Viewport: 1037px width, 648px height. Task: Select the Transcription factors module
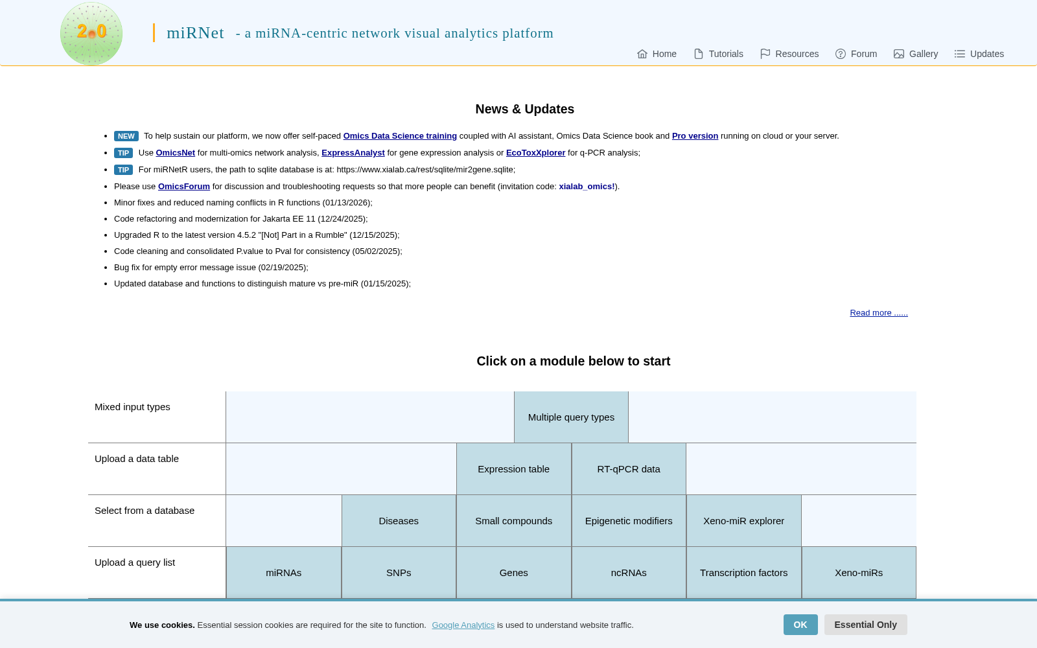pos(744,573)
